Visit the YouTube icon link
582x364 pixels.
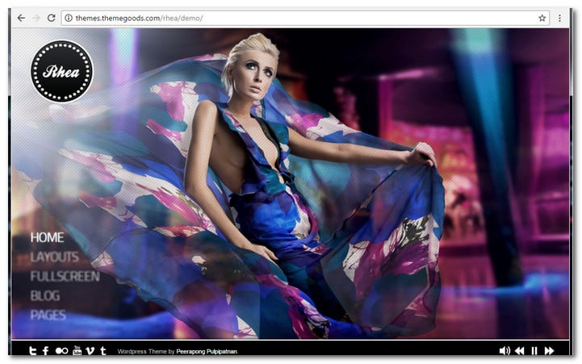pos(77,350)
